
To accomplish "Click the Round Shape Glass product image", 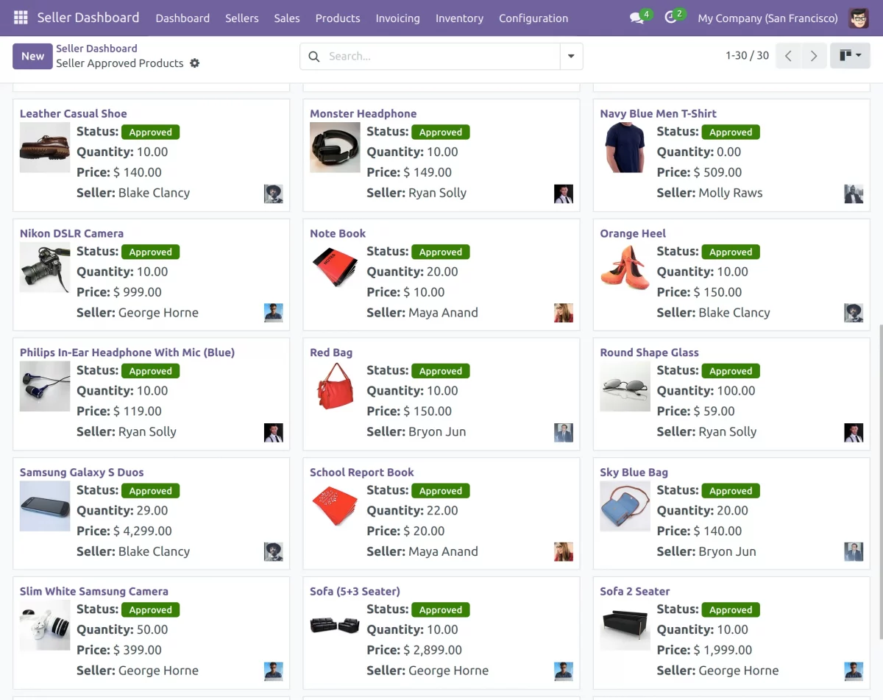I will pyautogui.click(x=625, y=386).
